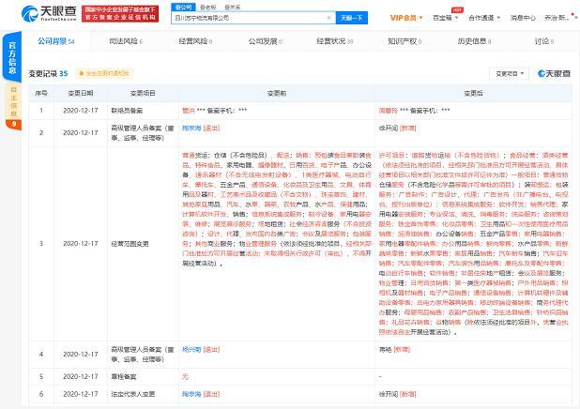Open the 经营状况 tab
This screenshot has width=580, height=409.
pos(335,41)
